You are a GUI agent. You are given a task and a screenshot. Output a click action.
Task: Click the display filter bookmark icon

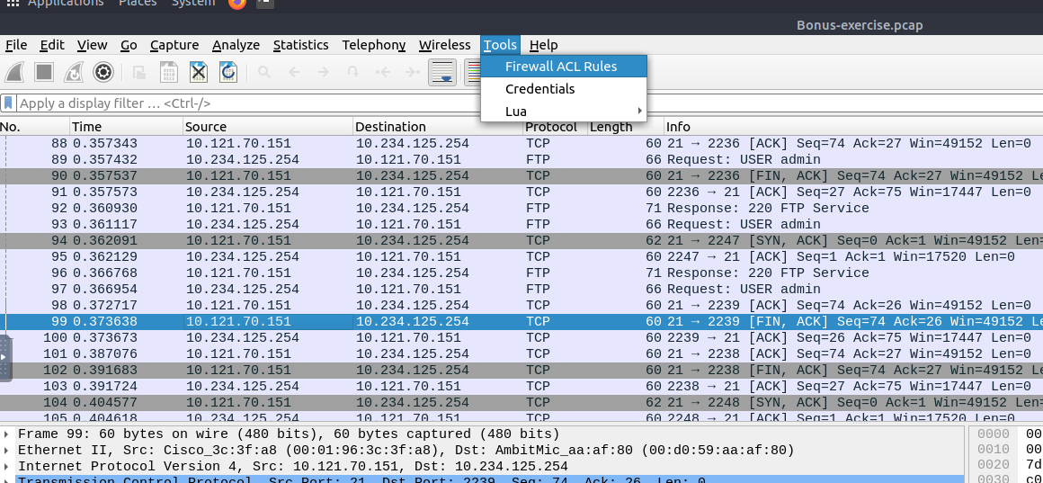coord(8,103)
